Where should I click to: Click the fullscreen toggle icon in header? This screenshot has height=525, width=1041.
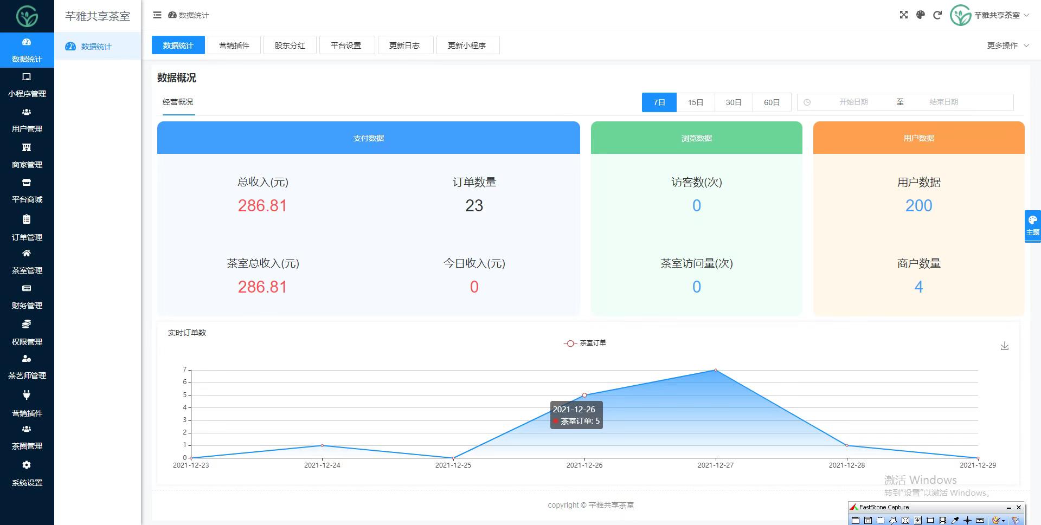(903, 15)
